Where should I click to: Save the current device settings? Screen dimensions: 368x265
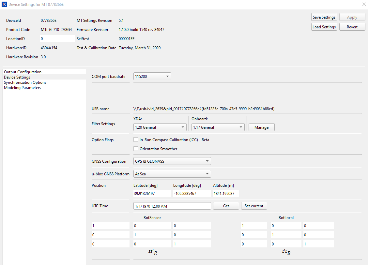click(x=324, y=17)
